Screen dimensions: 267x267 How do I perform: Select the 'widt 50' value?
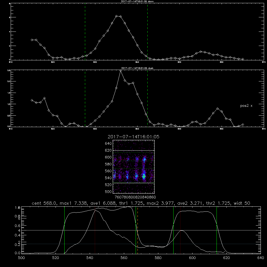(x=242, y=203)
